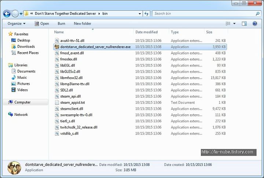Open the Organize menu
The height and width of the screenshot is (178, 264).
(x=16, y=24)
